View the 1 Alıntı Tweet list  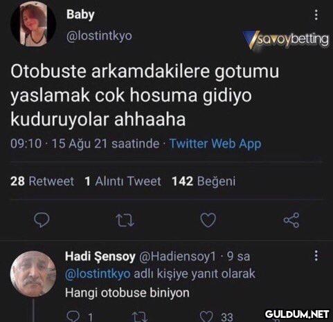[123, 181]
